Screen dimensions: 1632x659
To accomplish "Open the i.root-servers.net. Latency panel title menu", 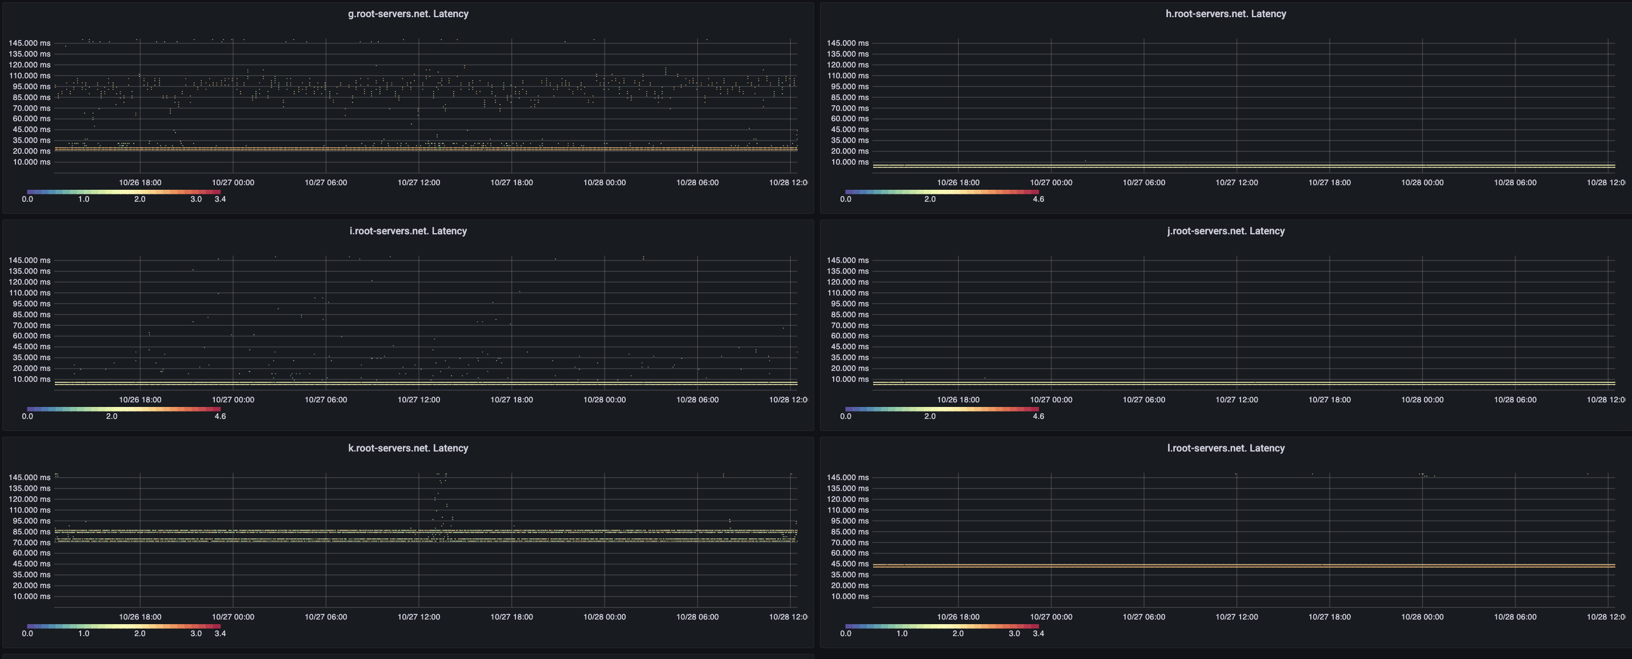I will click(408, 231).
